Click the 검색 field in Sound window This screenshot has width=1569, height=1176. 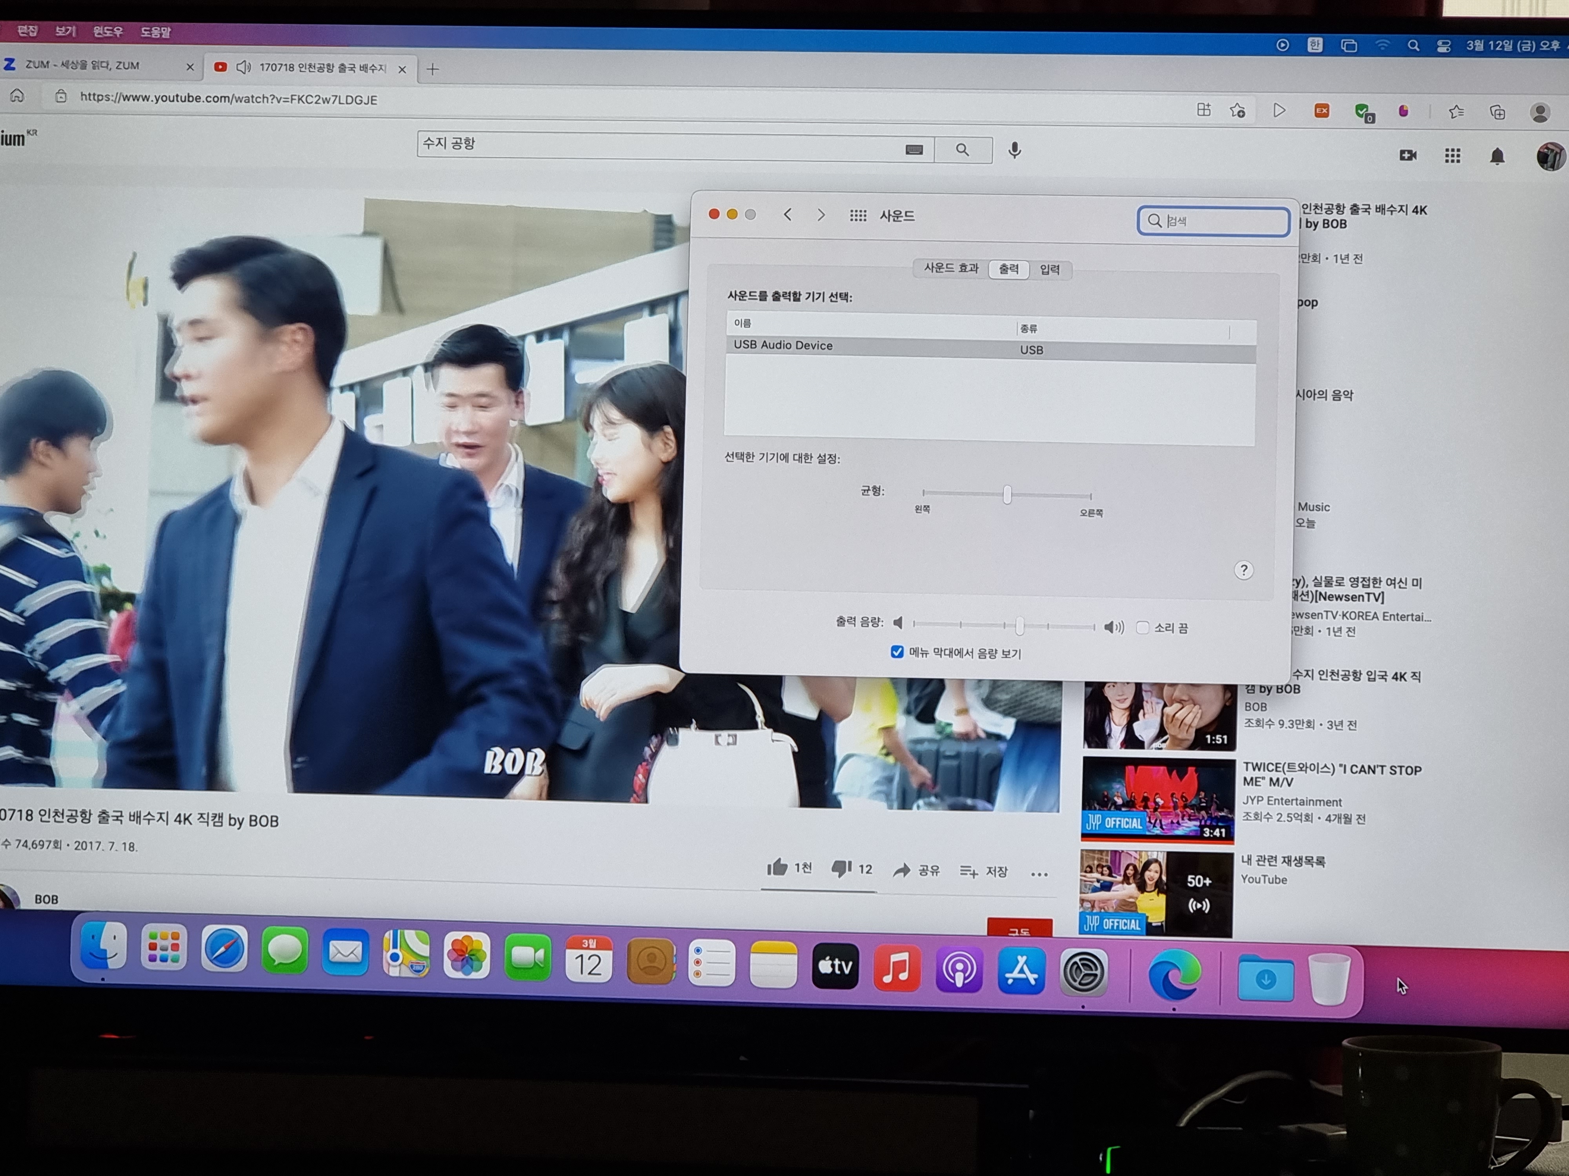1214,220
